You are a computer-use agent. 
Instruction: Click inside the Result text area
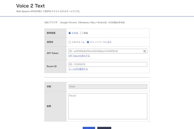pos(108,106)
